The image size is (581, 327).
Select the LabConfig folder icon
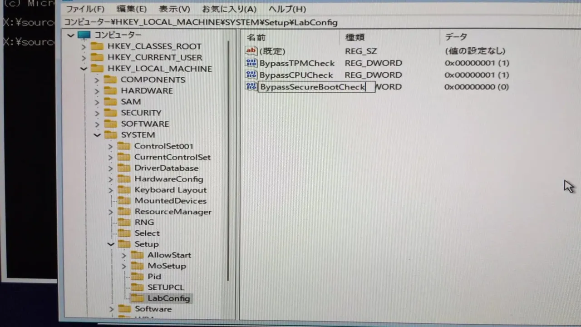[x=137, y=298]
